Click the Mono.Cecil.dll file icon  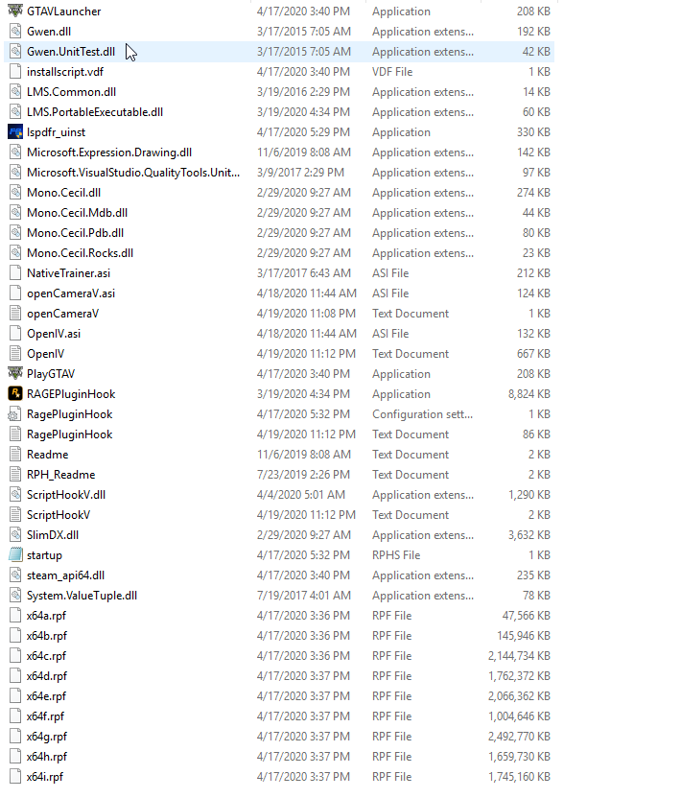click(x=15, y=193)
